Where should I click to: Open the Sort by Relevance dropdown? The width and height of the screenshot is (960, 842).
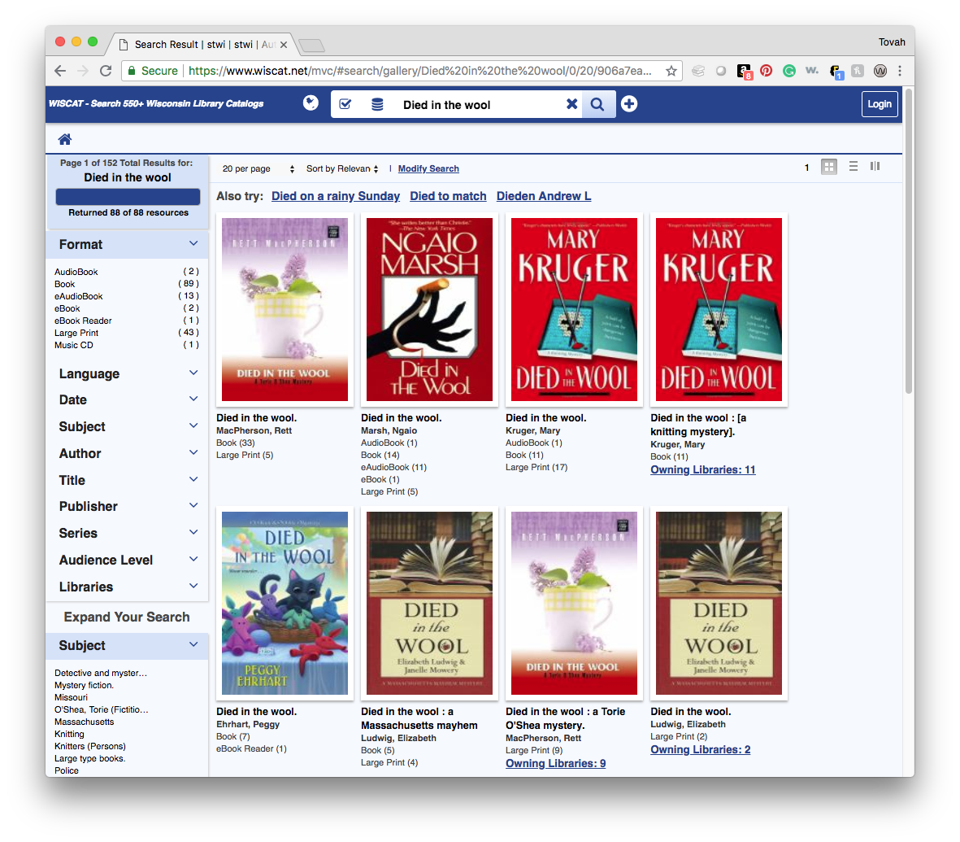click(342, 168)
